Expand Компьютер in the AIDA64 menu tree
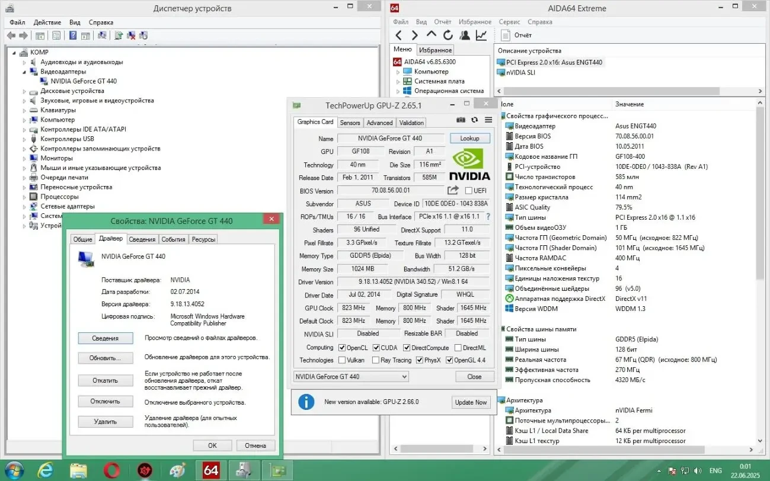The height and width of the screenshot is (481, 770). tap(398, 72)
